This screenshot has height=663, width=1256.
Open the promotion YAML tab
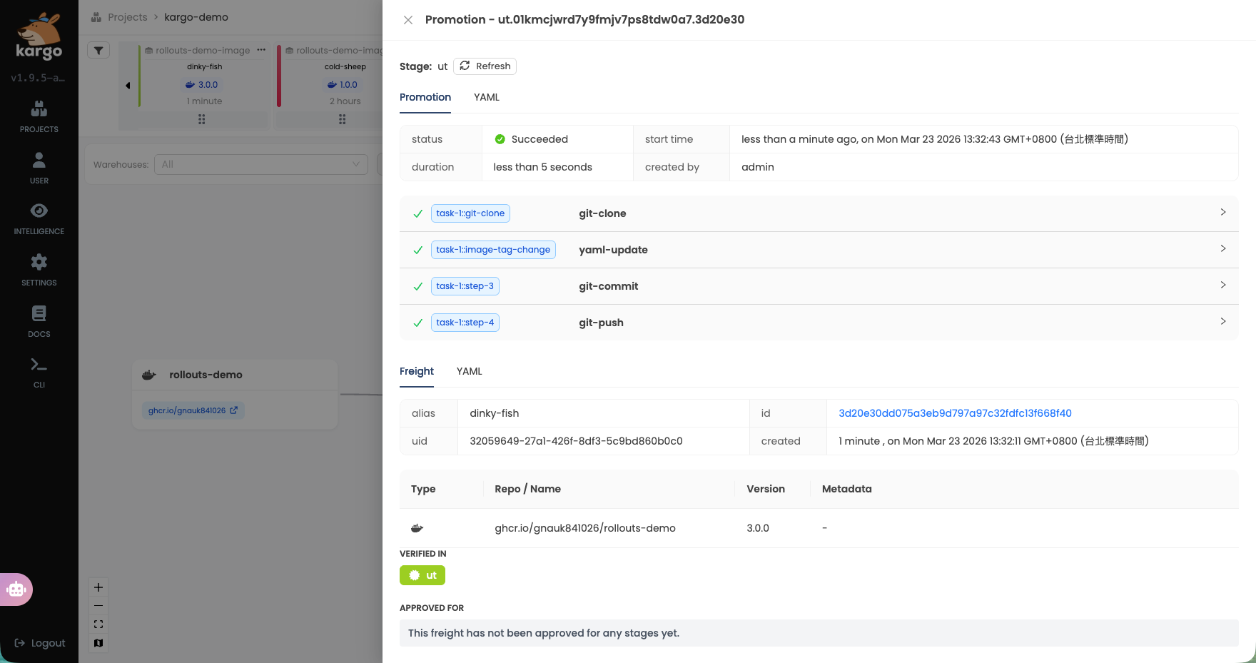click(487, 97)
